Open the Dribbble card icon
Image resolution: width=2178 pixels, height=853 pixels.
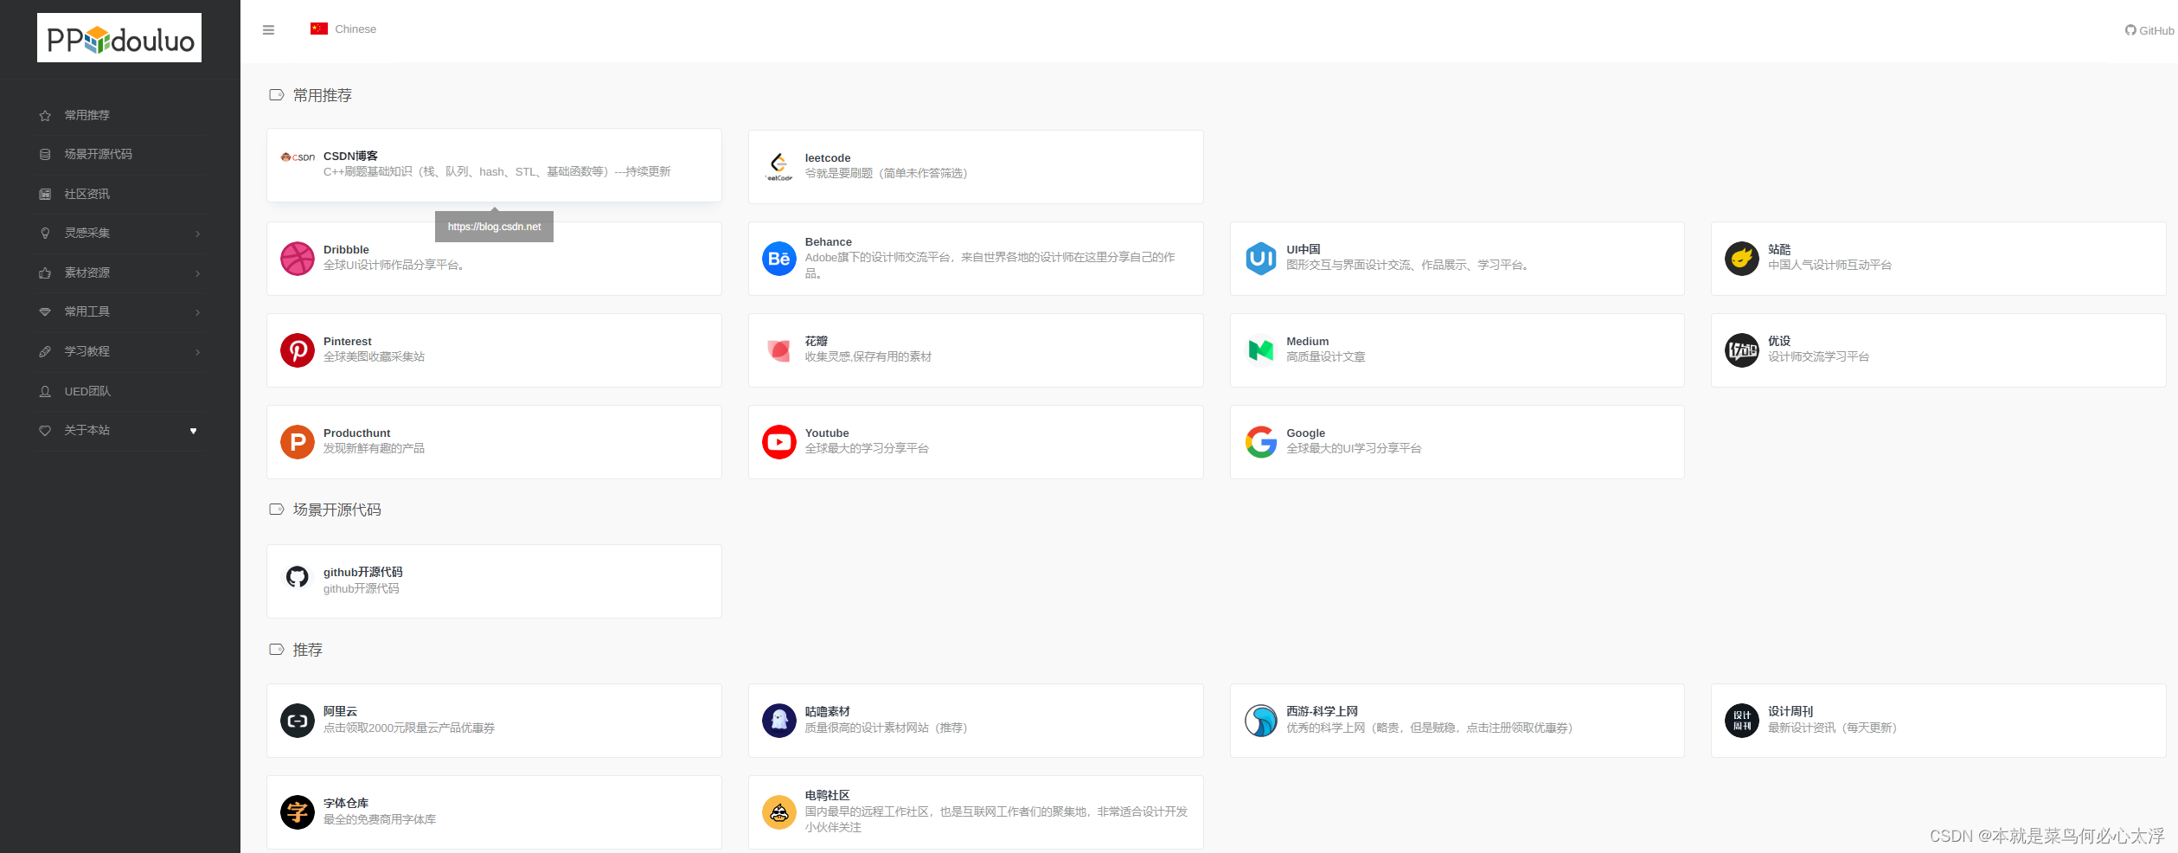[298, 259]
